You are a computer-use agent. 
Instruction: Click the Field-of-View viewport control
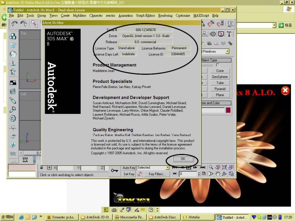pos(211,174)
